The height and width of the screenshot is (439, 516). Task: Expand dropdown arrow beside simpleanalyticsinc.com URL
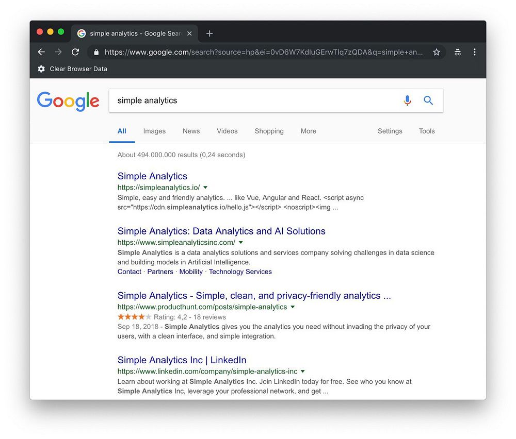(x=241, y=243)
